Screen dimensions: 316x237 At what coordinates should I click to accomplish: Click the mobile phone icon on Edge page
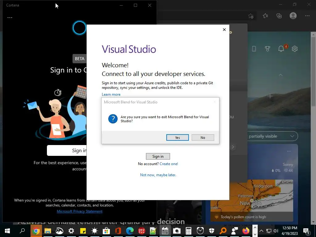pyautogui.click(x=254, y=48)
